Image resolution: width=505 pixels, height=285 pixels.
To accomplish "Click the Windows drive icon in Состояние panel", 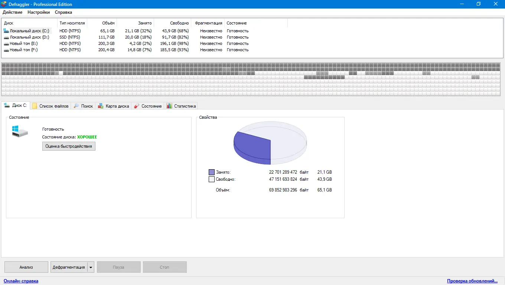I will click(19, 131).
